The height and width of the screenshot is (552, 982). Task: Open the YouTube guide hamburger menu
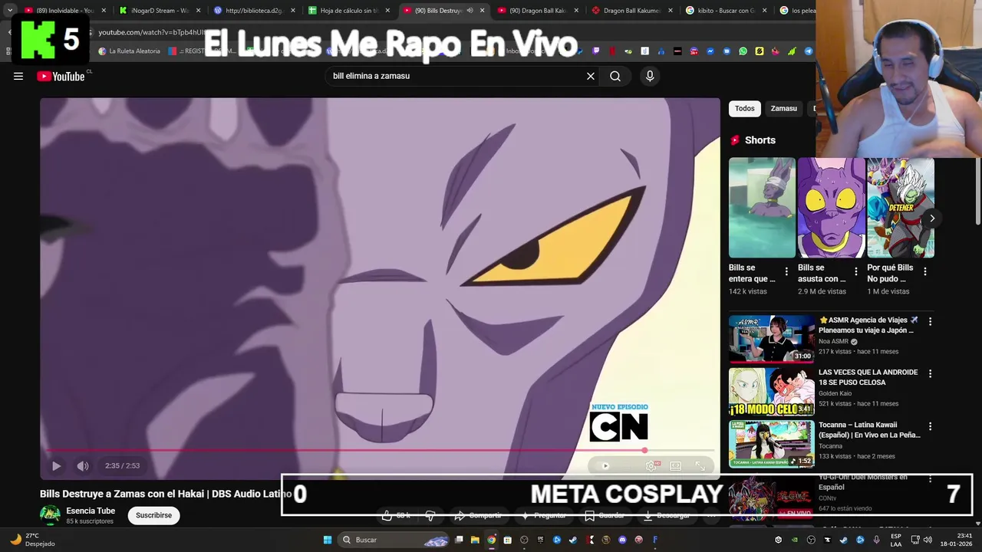[x=18, y=76]
